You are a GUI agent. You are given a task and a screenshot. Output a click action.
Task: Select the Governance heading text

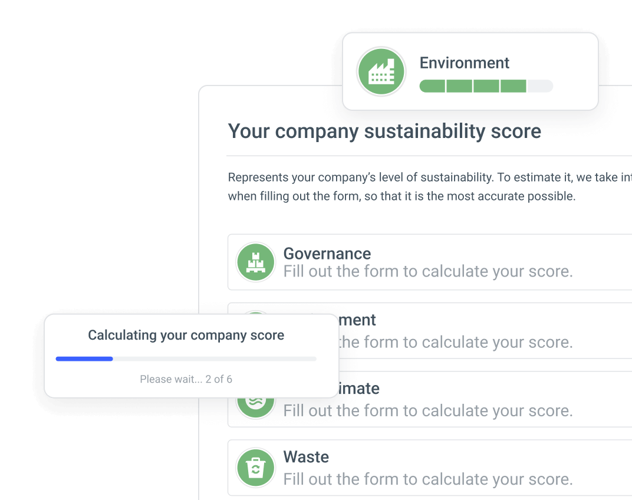point(327,254)
